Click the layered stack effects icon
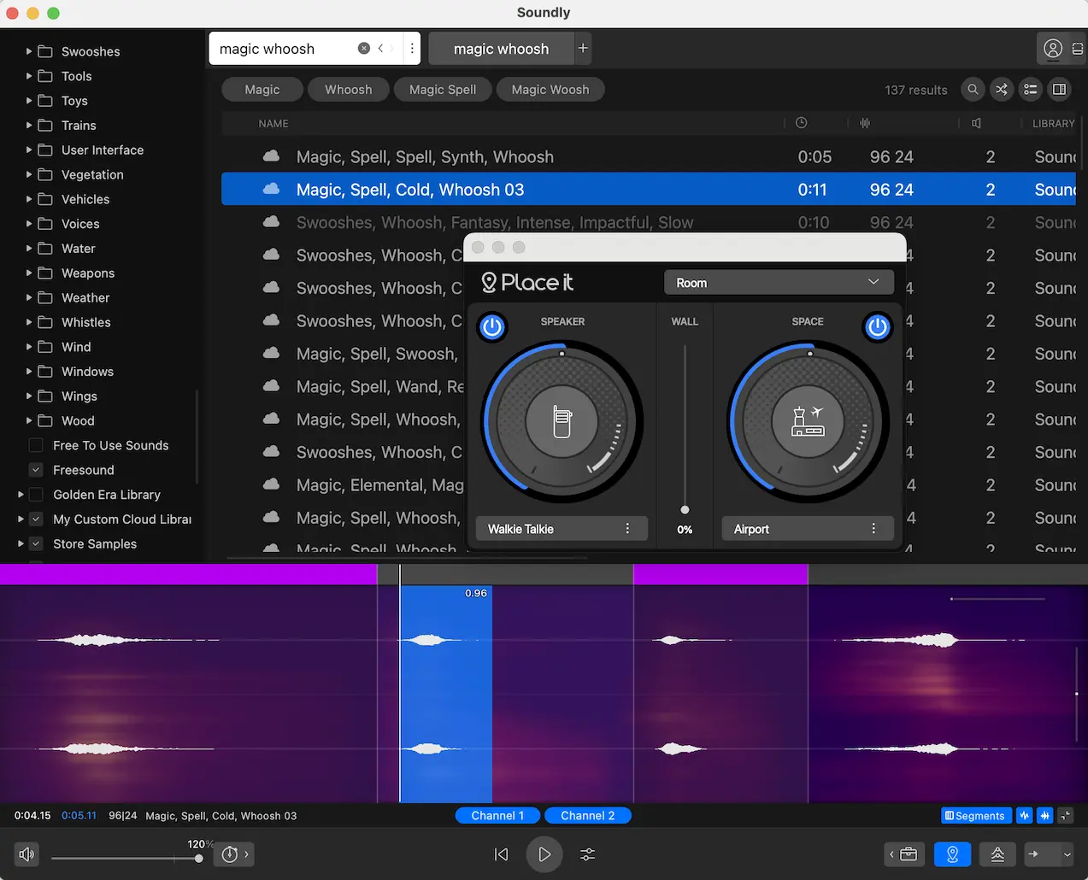 coord(997,854)
